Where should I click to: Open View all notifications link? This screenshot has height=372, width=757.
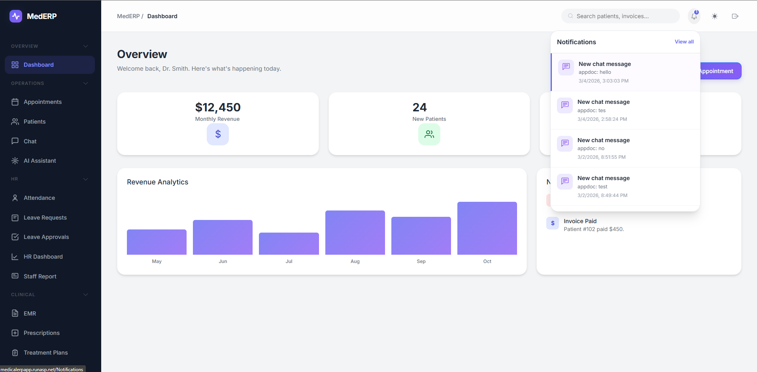(684, 42)
